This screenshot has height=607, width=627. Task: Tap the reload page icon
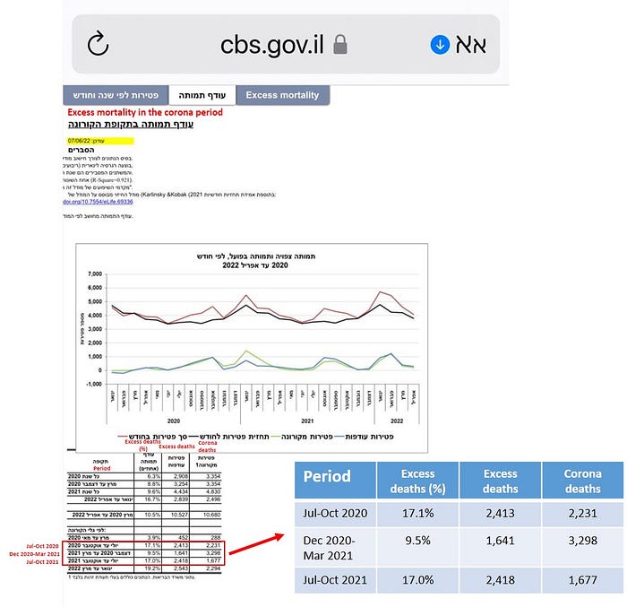tap(98, 44)
